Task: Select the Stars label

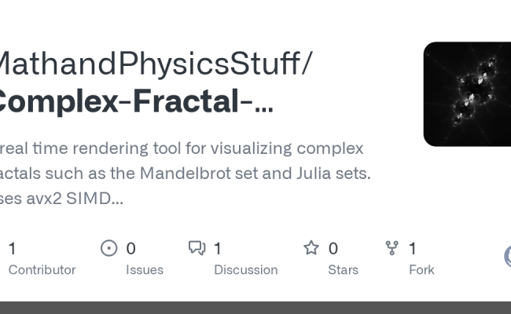Action: pos(344,270)
